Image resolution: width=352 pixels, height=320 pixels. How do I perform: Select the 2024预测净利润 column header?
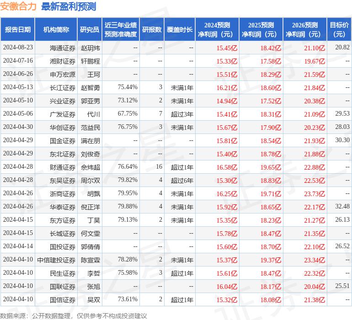(217, 29)
